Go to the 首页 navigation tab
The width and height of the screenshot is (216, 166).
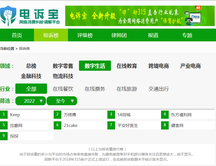click(17, 35)
